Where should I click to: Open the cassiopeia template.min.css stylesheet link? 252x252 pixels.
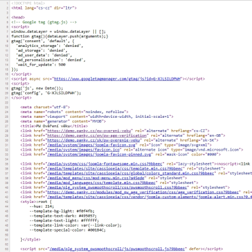tap(115, 169)
